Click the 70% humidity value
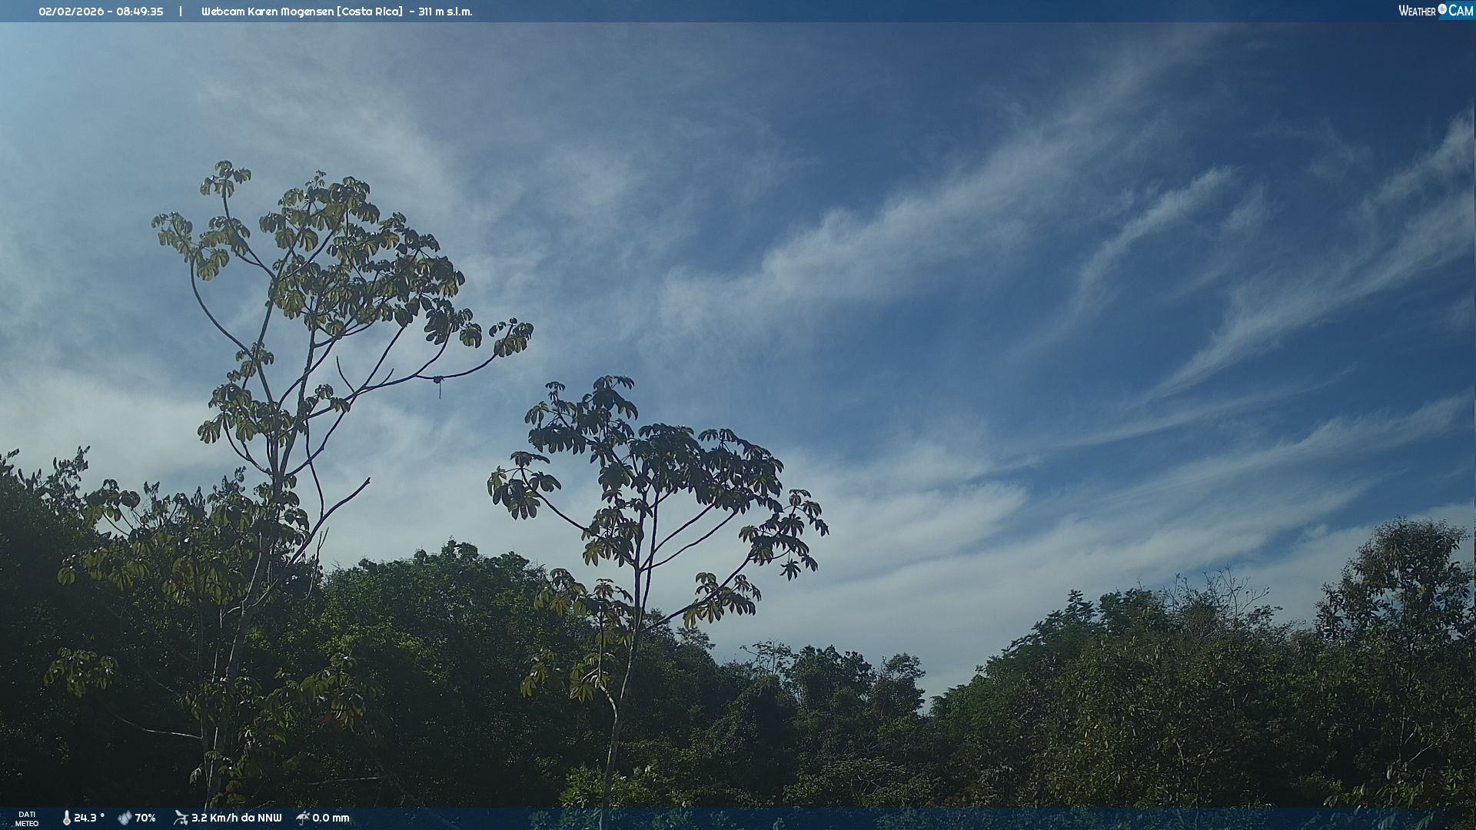Screen dimensions: 1476x830 pos(145,818)
